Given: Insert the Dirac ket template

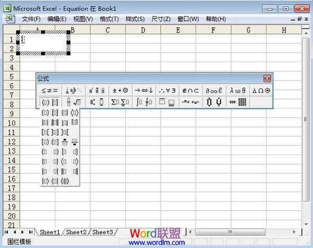Looking at the screenshot, I should pos(45,181).
